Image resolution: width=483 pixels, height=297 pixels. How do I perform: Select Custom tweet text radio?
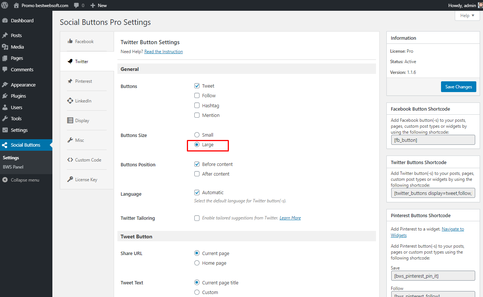(197, 292)
